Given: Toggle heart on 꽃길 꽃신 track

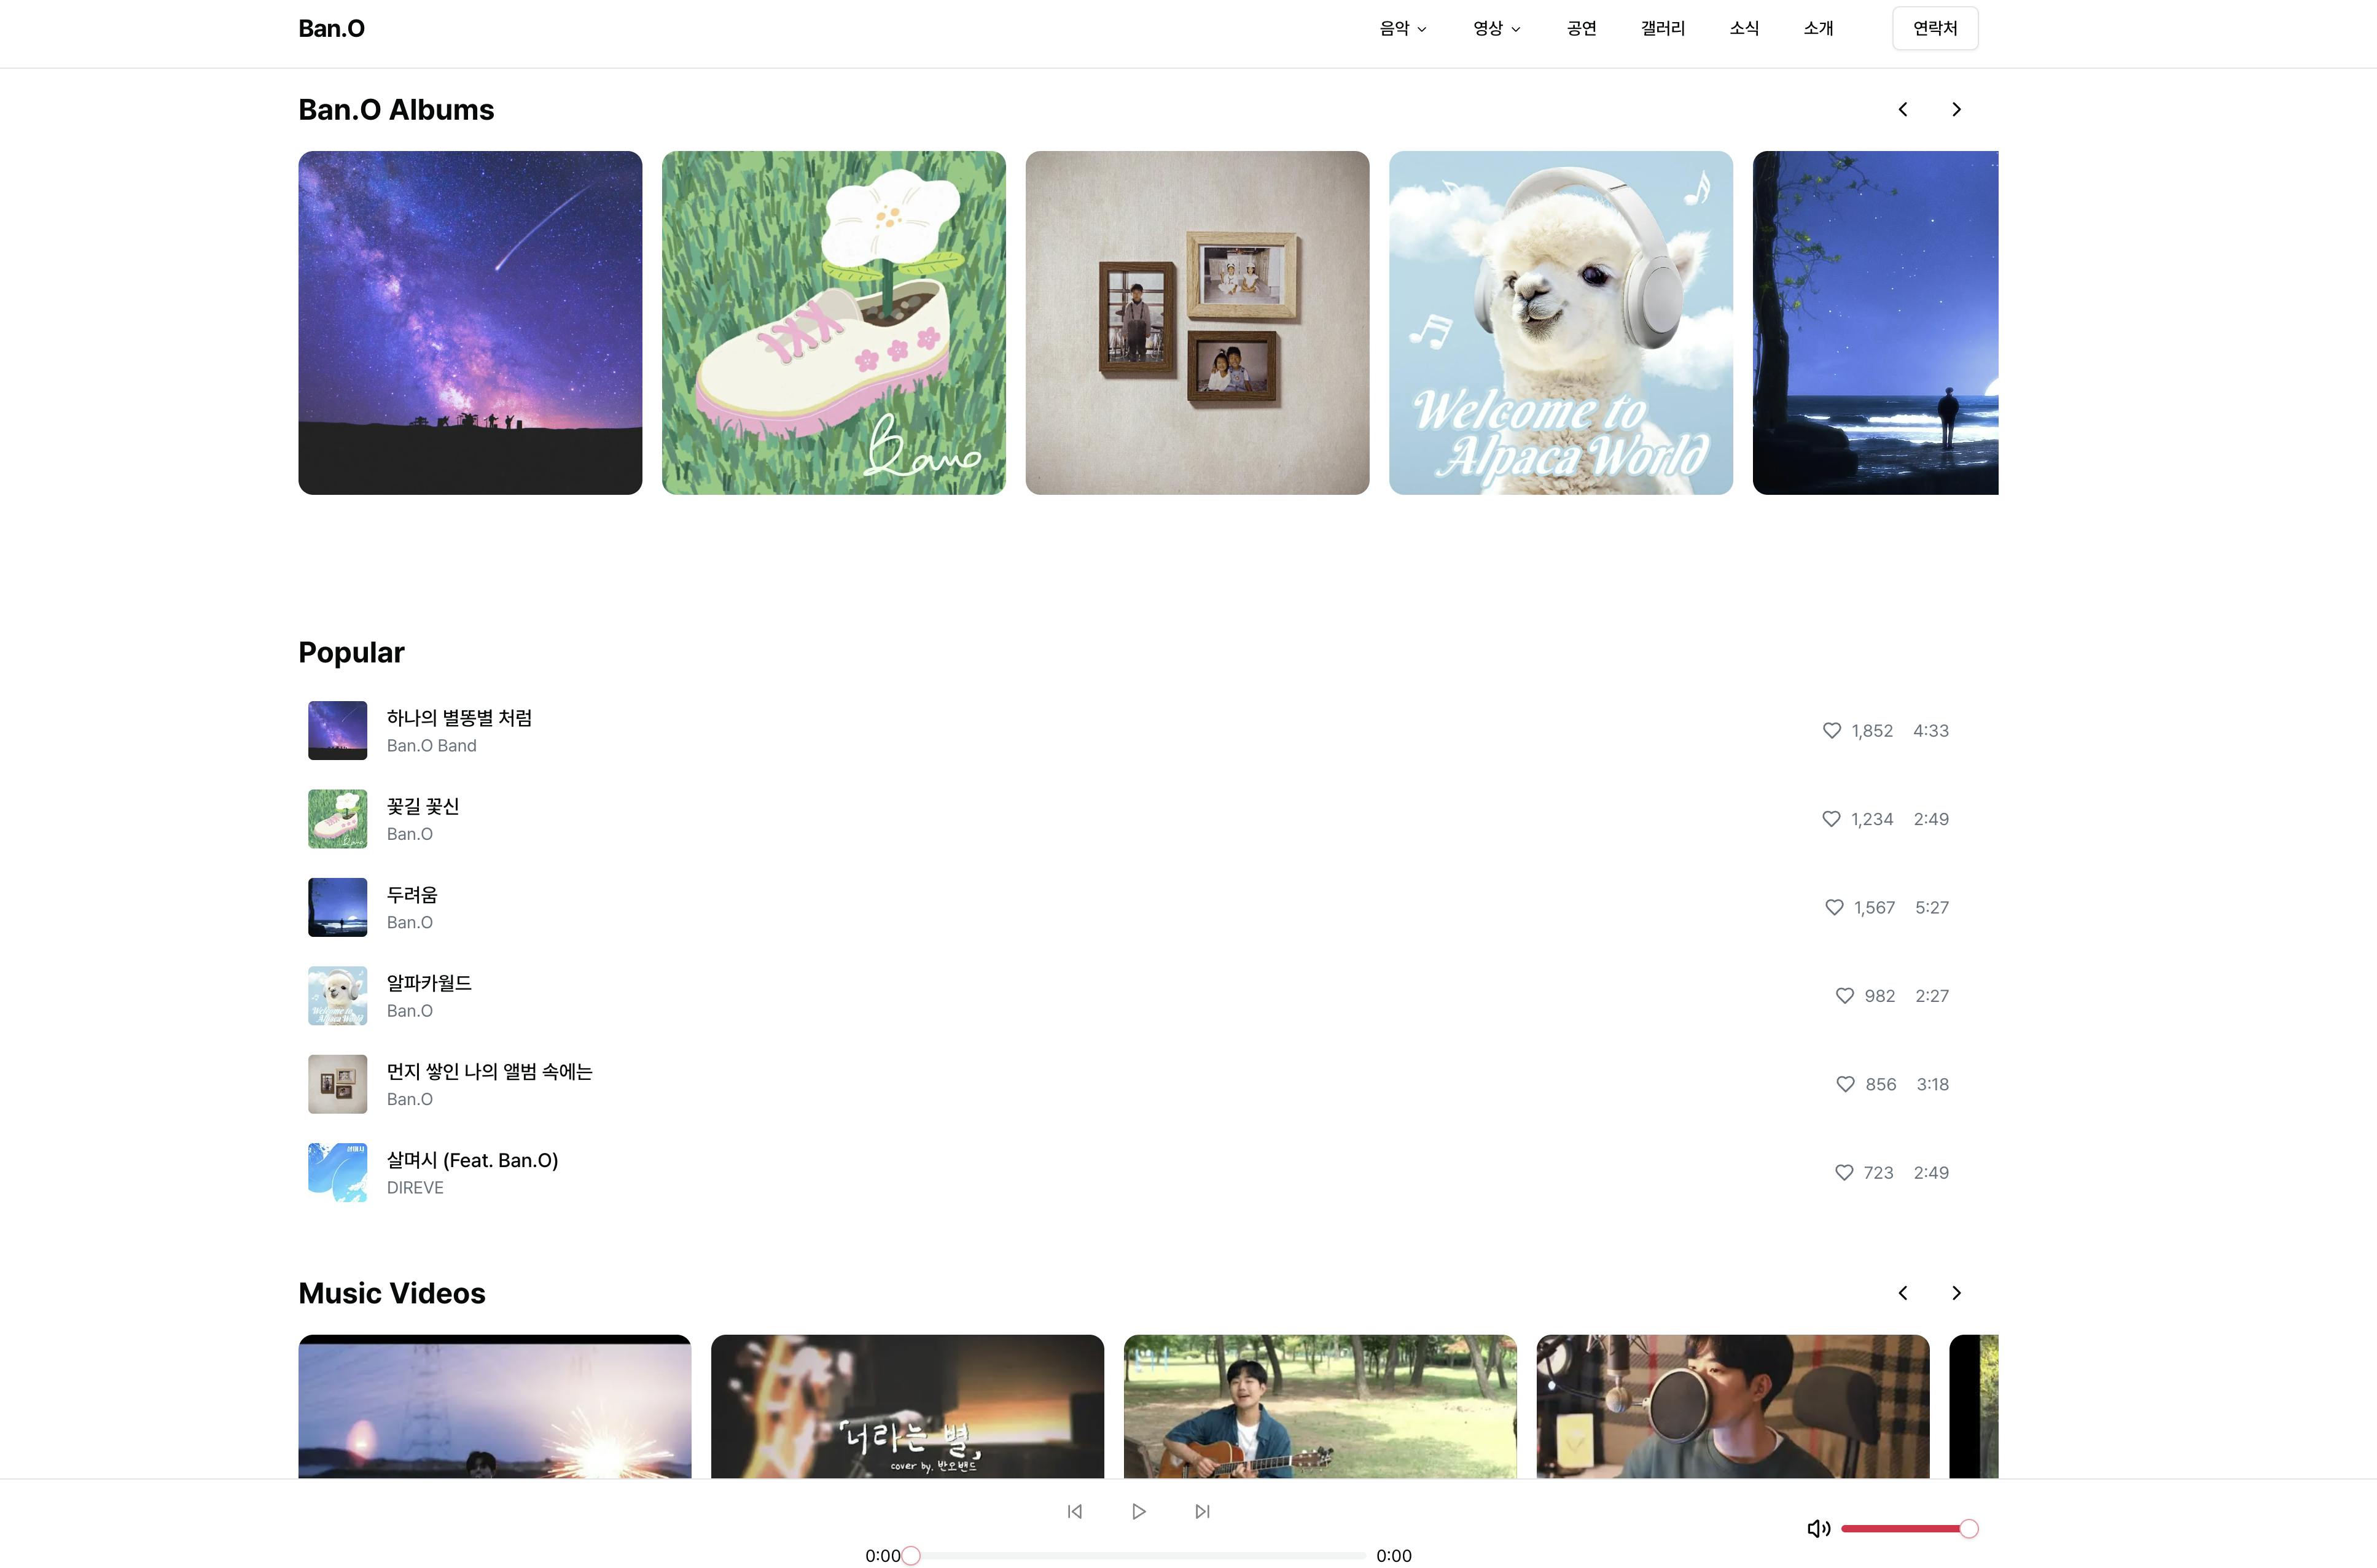Looking at the screenshot, I should (x=1831, y=819).
